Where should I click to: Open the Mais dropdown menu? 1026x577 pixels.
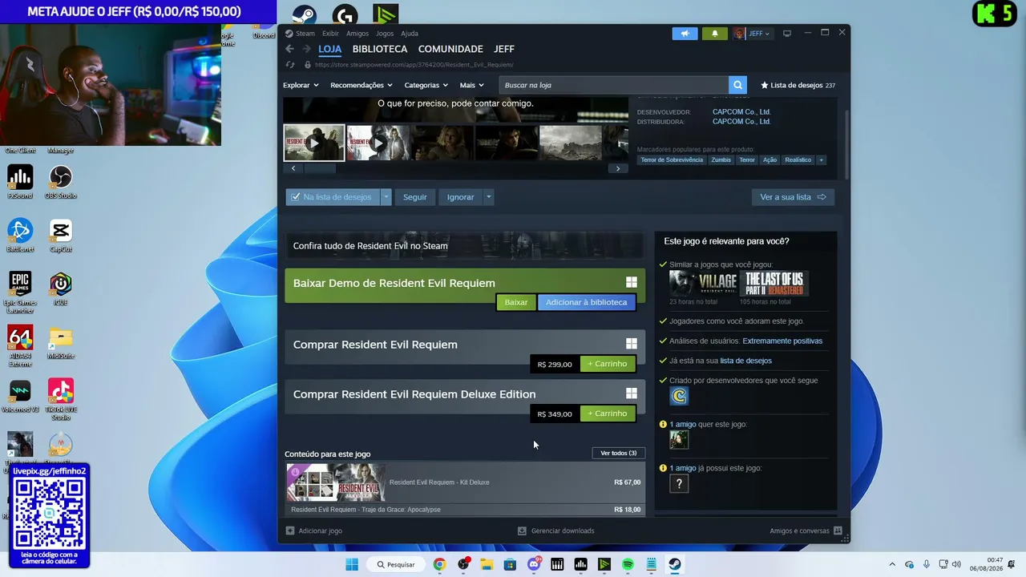[x=471, y=85]
